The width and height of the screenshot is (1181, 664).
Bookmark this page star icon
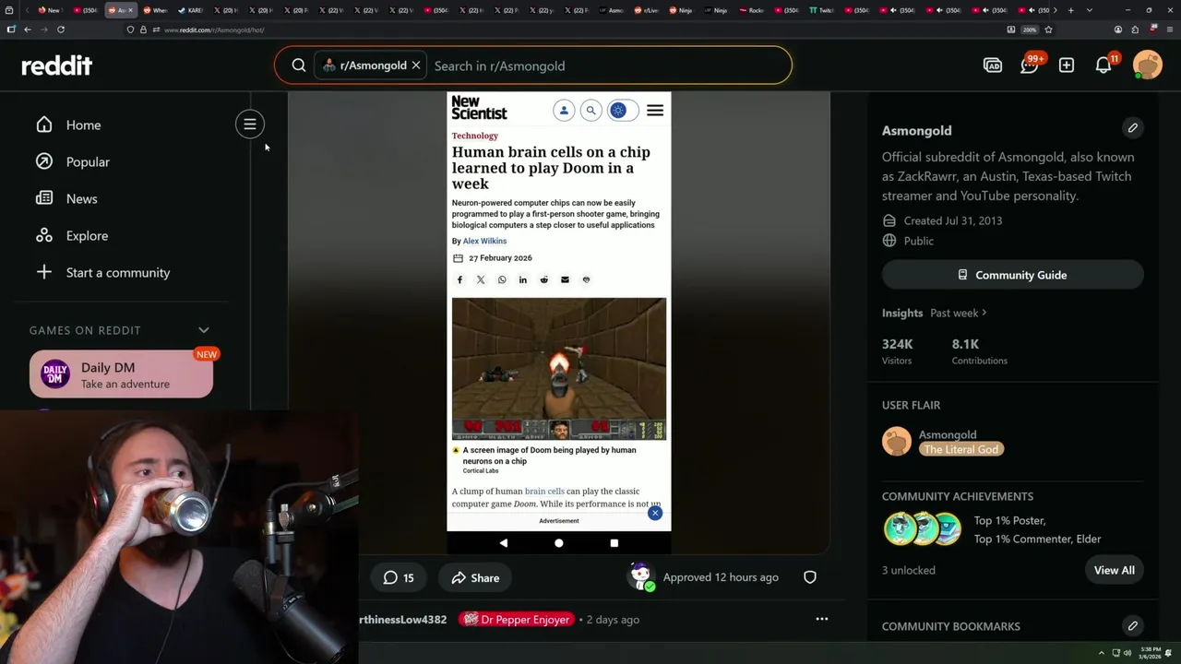pos(1048,30)
